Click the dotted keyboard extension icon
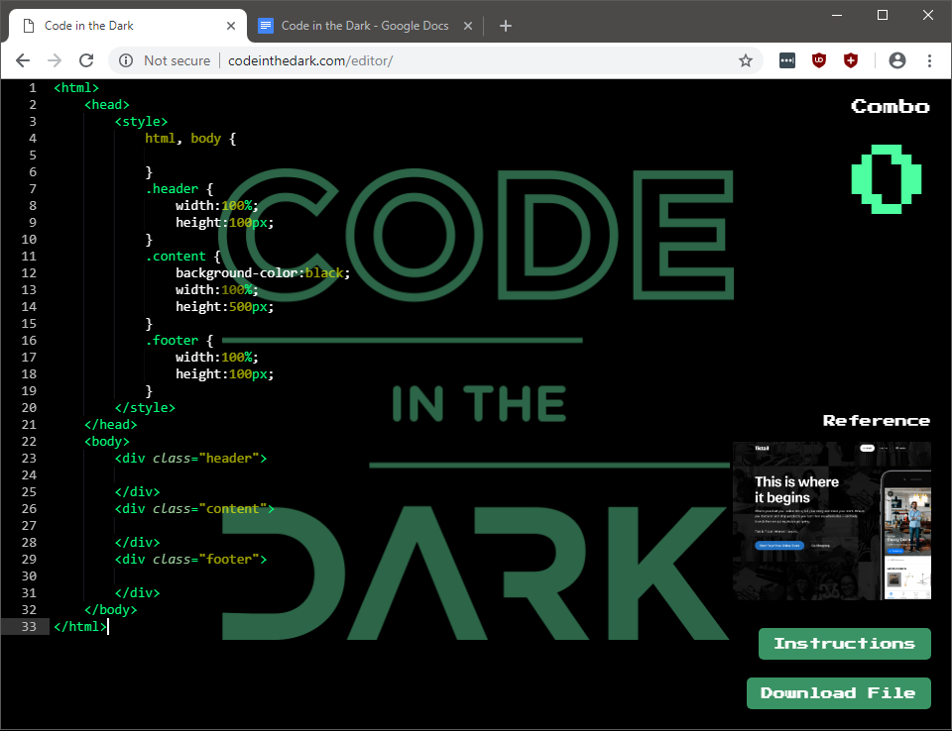 click(x=786, y=60)
